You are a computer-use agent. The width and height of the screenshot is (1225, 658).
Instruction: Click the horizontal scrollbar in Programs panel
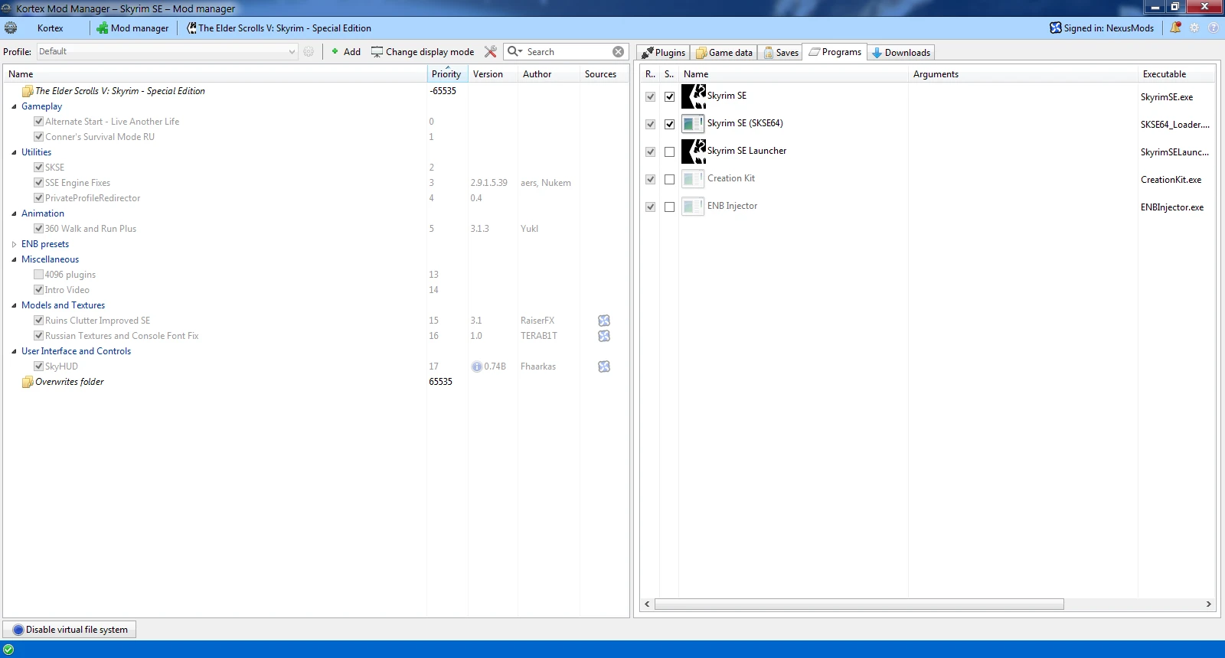858,604
